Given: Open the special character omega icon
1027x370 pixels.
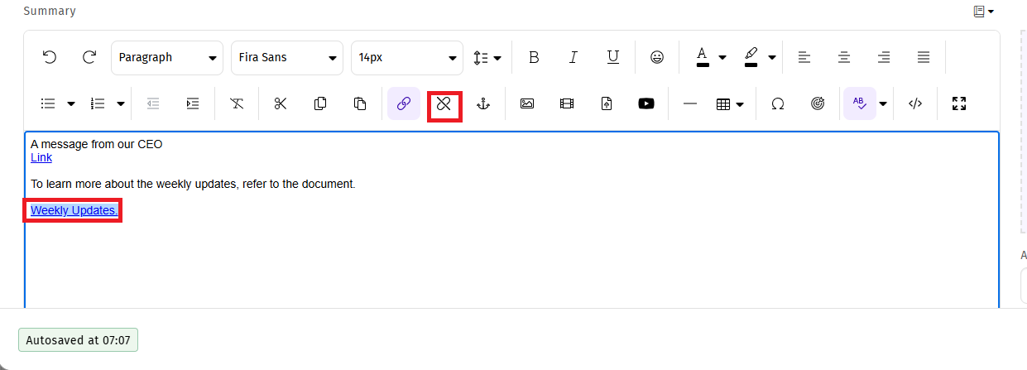Looking at the screenshot, I should click(x=778, y=103).
